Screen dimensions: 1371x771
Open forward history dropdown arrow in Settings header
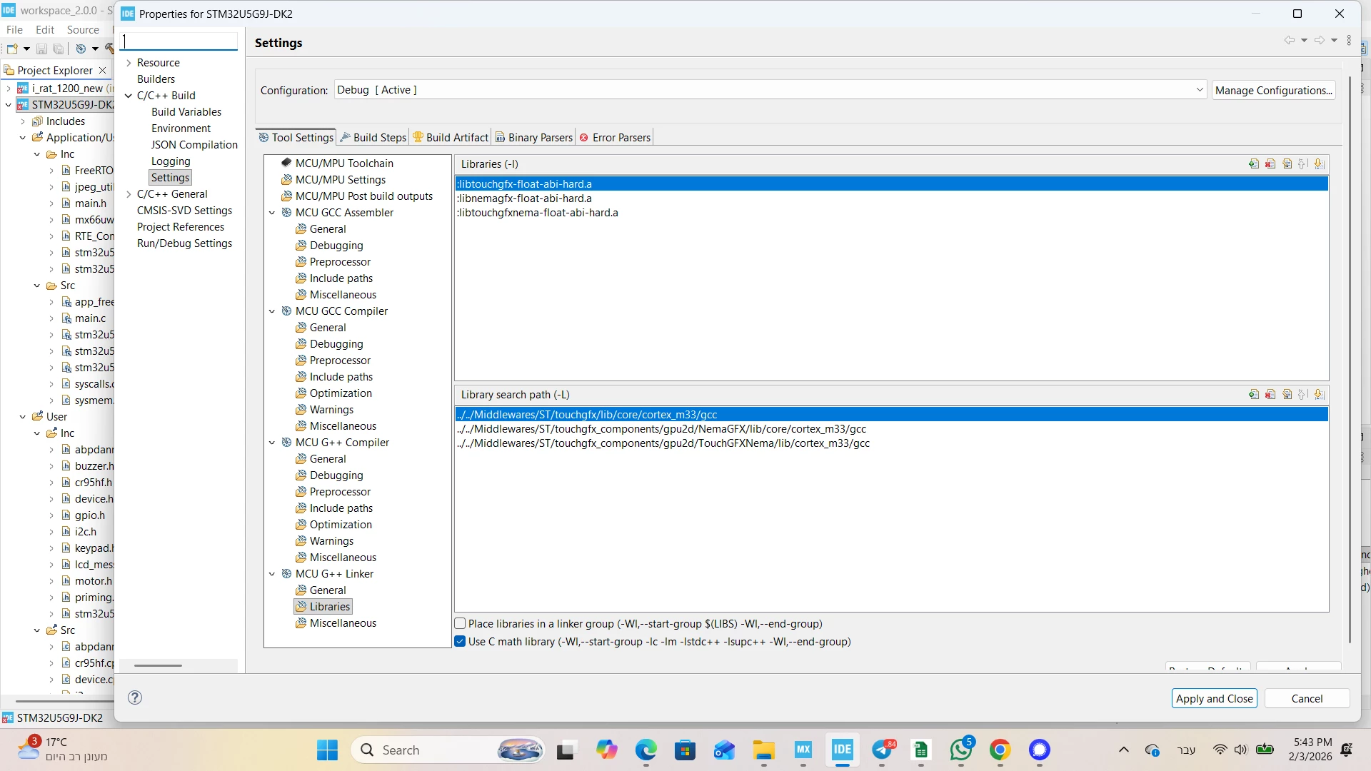(x=1334, y=41)
